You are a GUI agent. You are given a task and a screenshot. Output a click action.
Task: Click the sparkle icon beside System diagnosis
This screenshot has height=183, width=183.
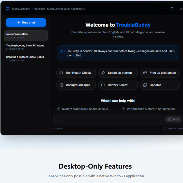[x=58, y=109]
